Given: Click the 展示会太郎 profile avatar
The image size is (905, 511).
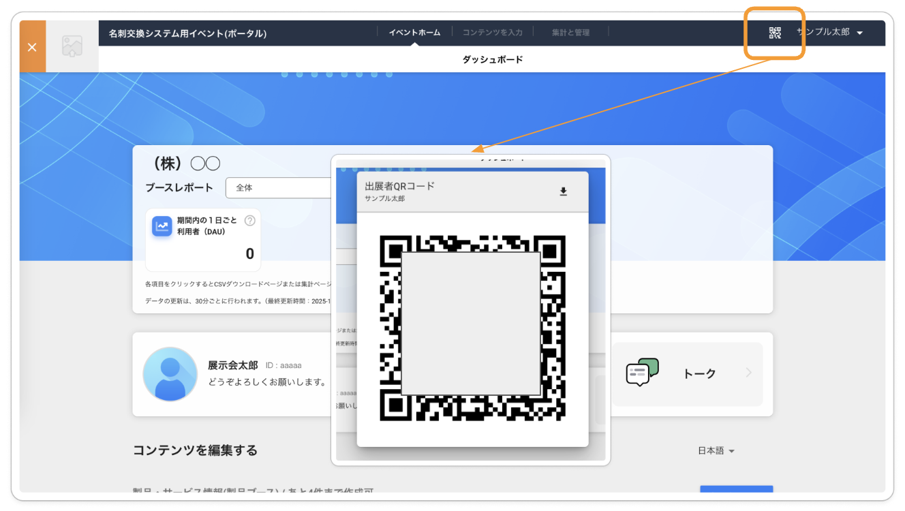Looking at the screenshot, I should tap(170, 374).
